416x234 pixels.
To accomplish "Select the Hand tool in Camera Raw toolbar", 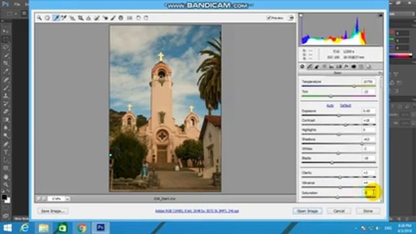I will 47,18.
